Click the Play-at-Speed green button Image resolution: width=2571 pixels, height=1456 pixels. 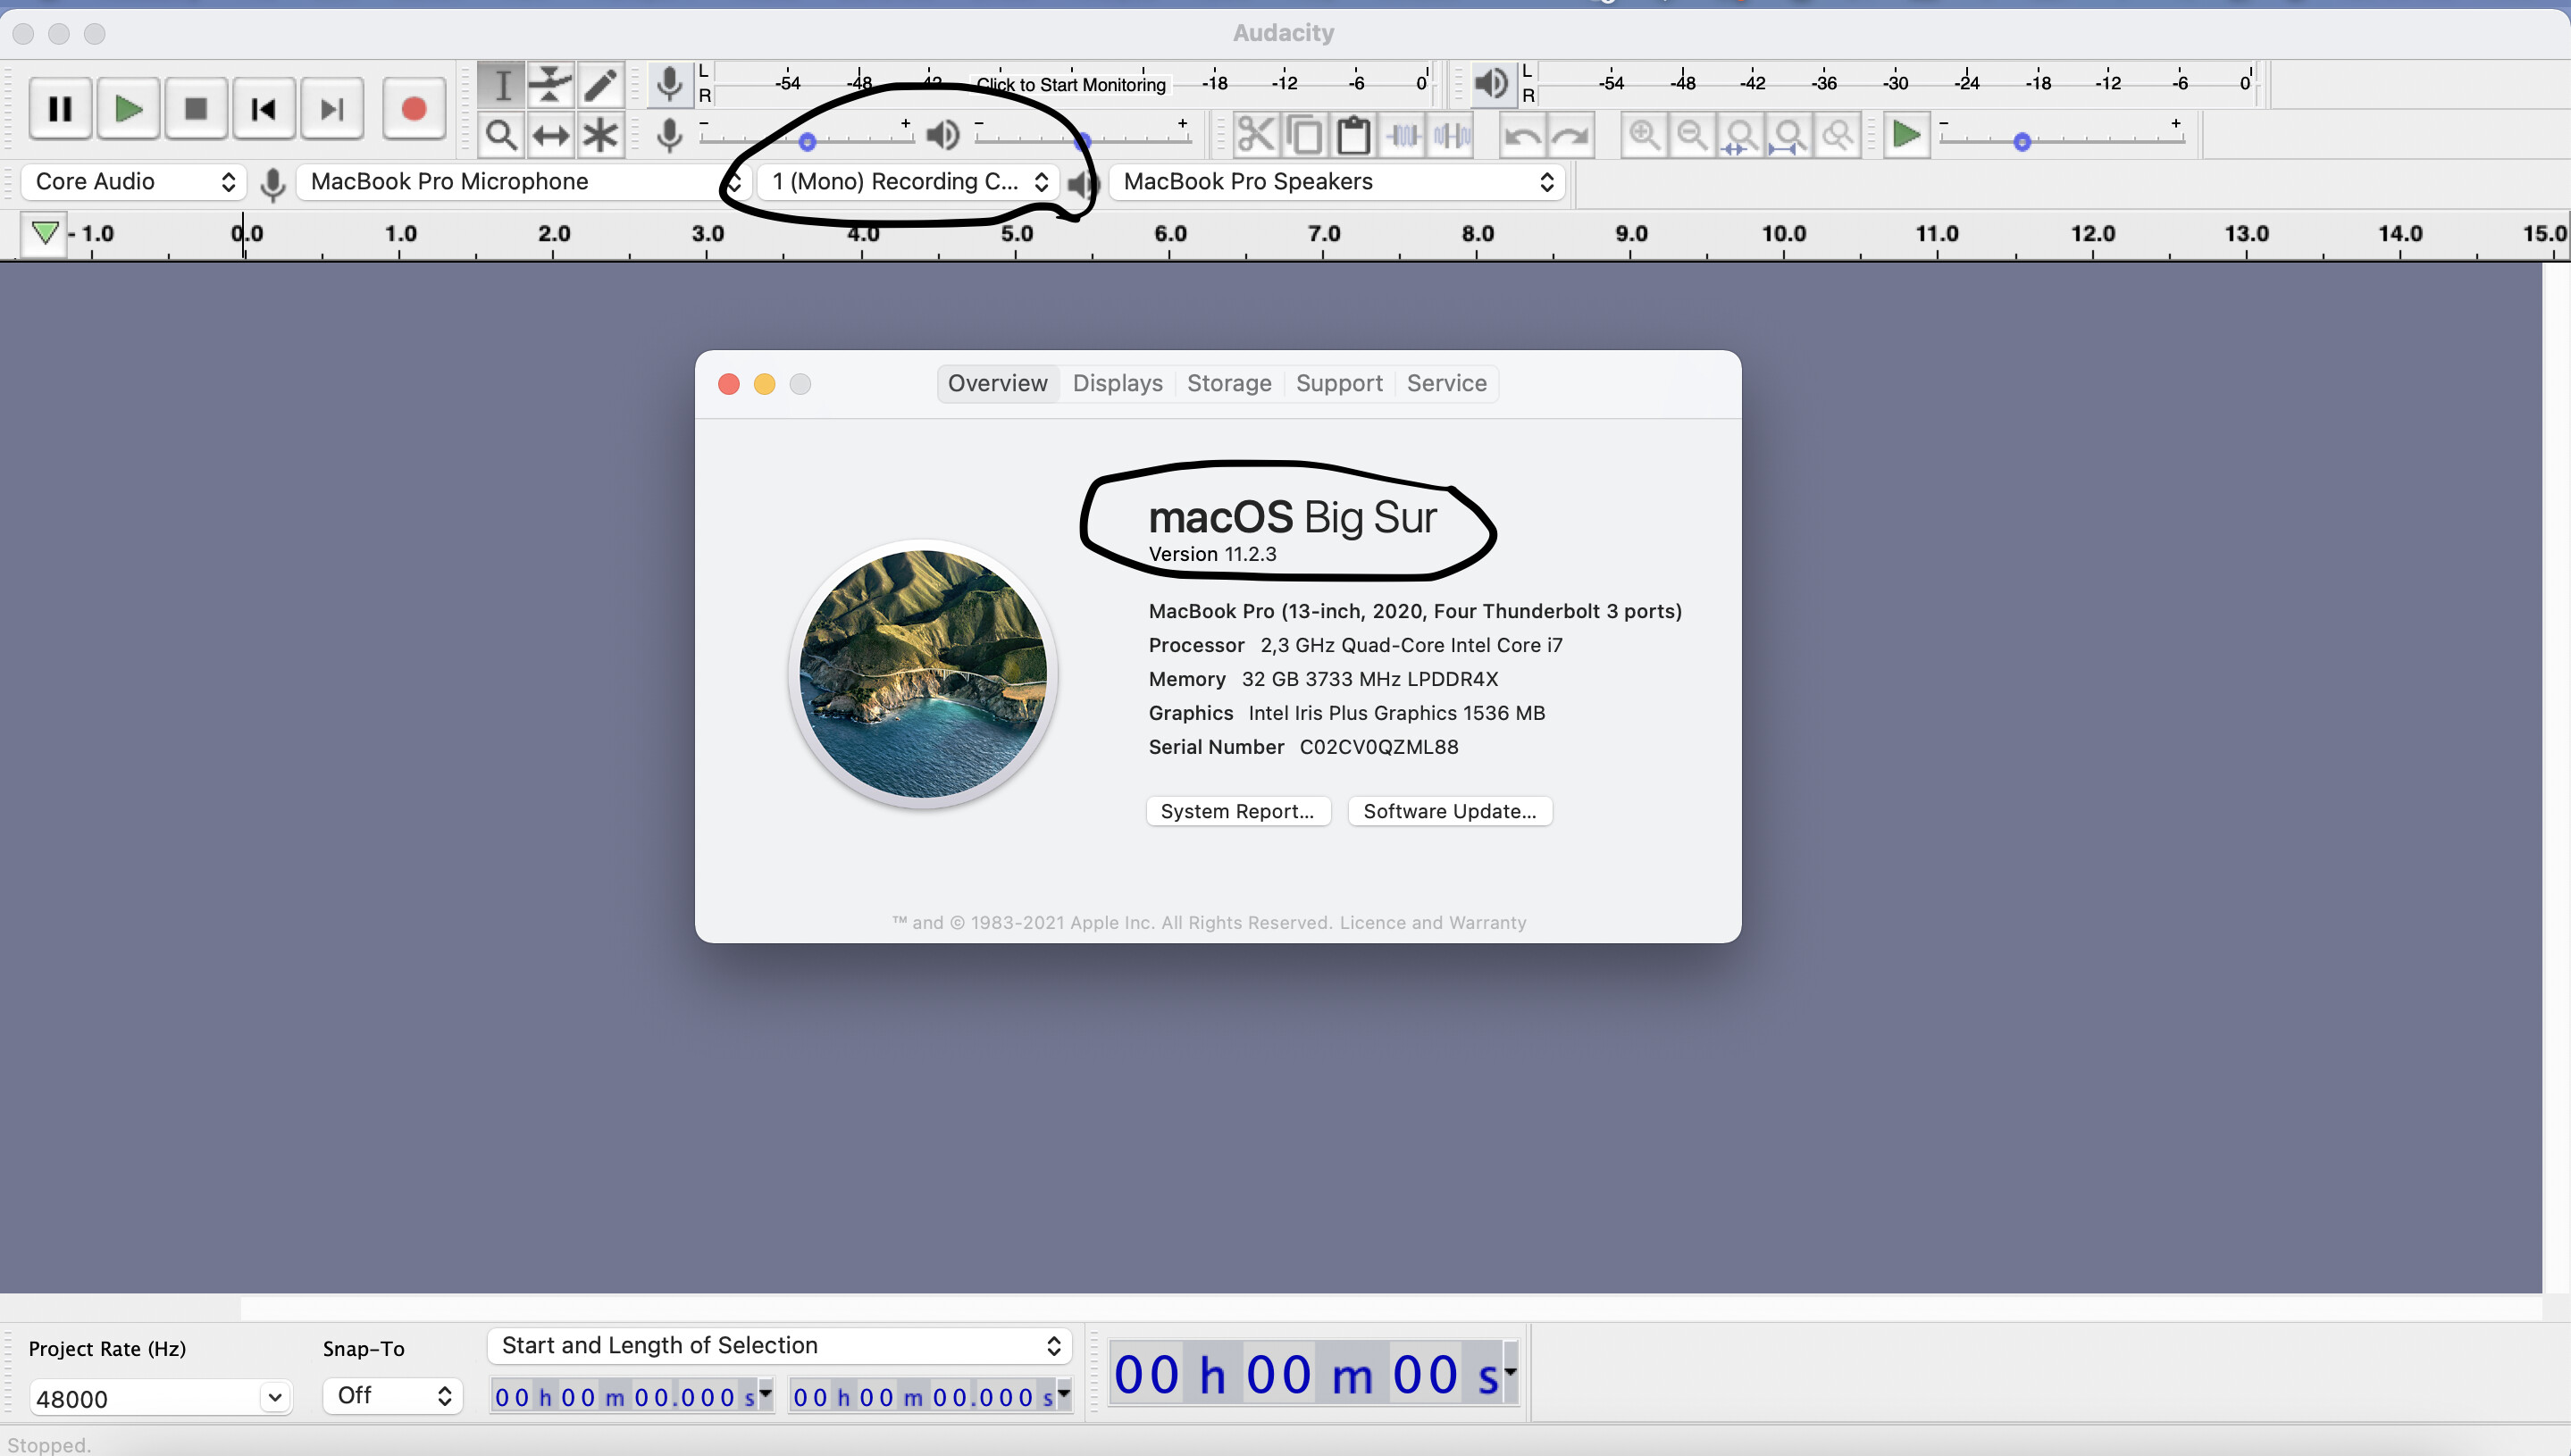[1906, 135]
